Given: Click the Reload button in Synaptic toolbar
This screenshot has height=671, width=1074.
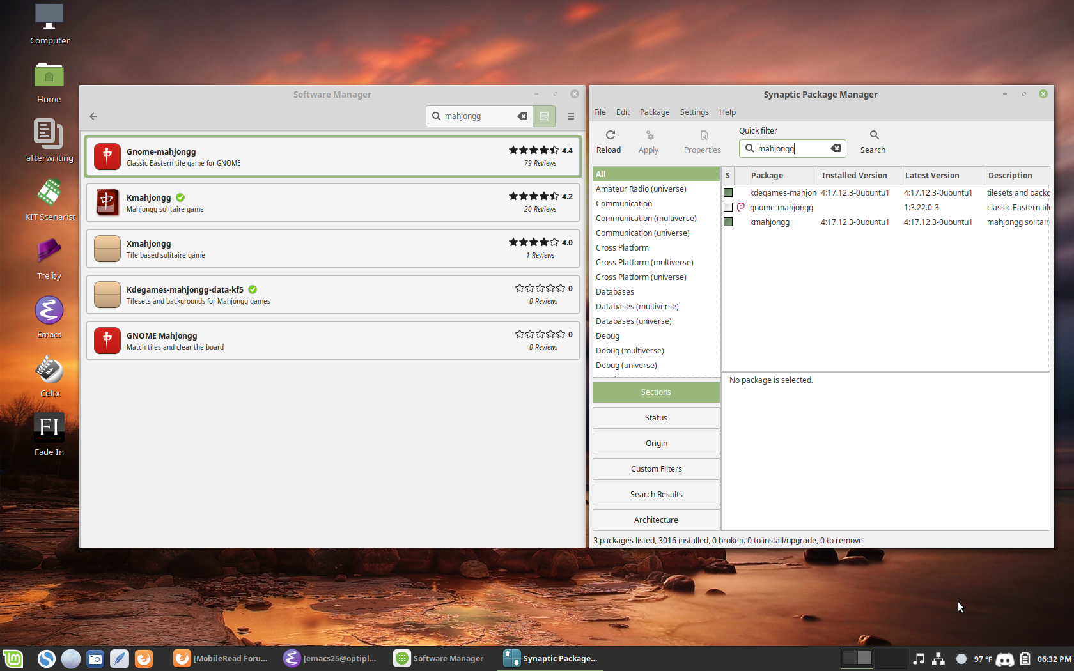Looking at the screenshot, I should pyautogui.click(x=609, y=142).
